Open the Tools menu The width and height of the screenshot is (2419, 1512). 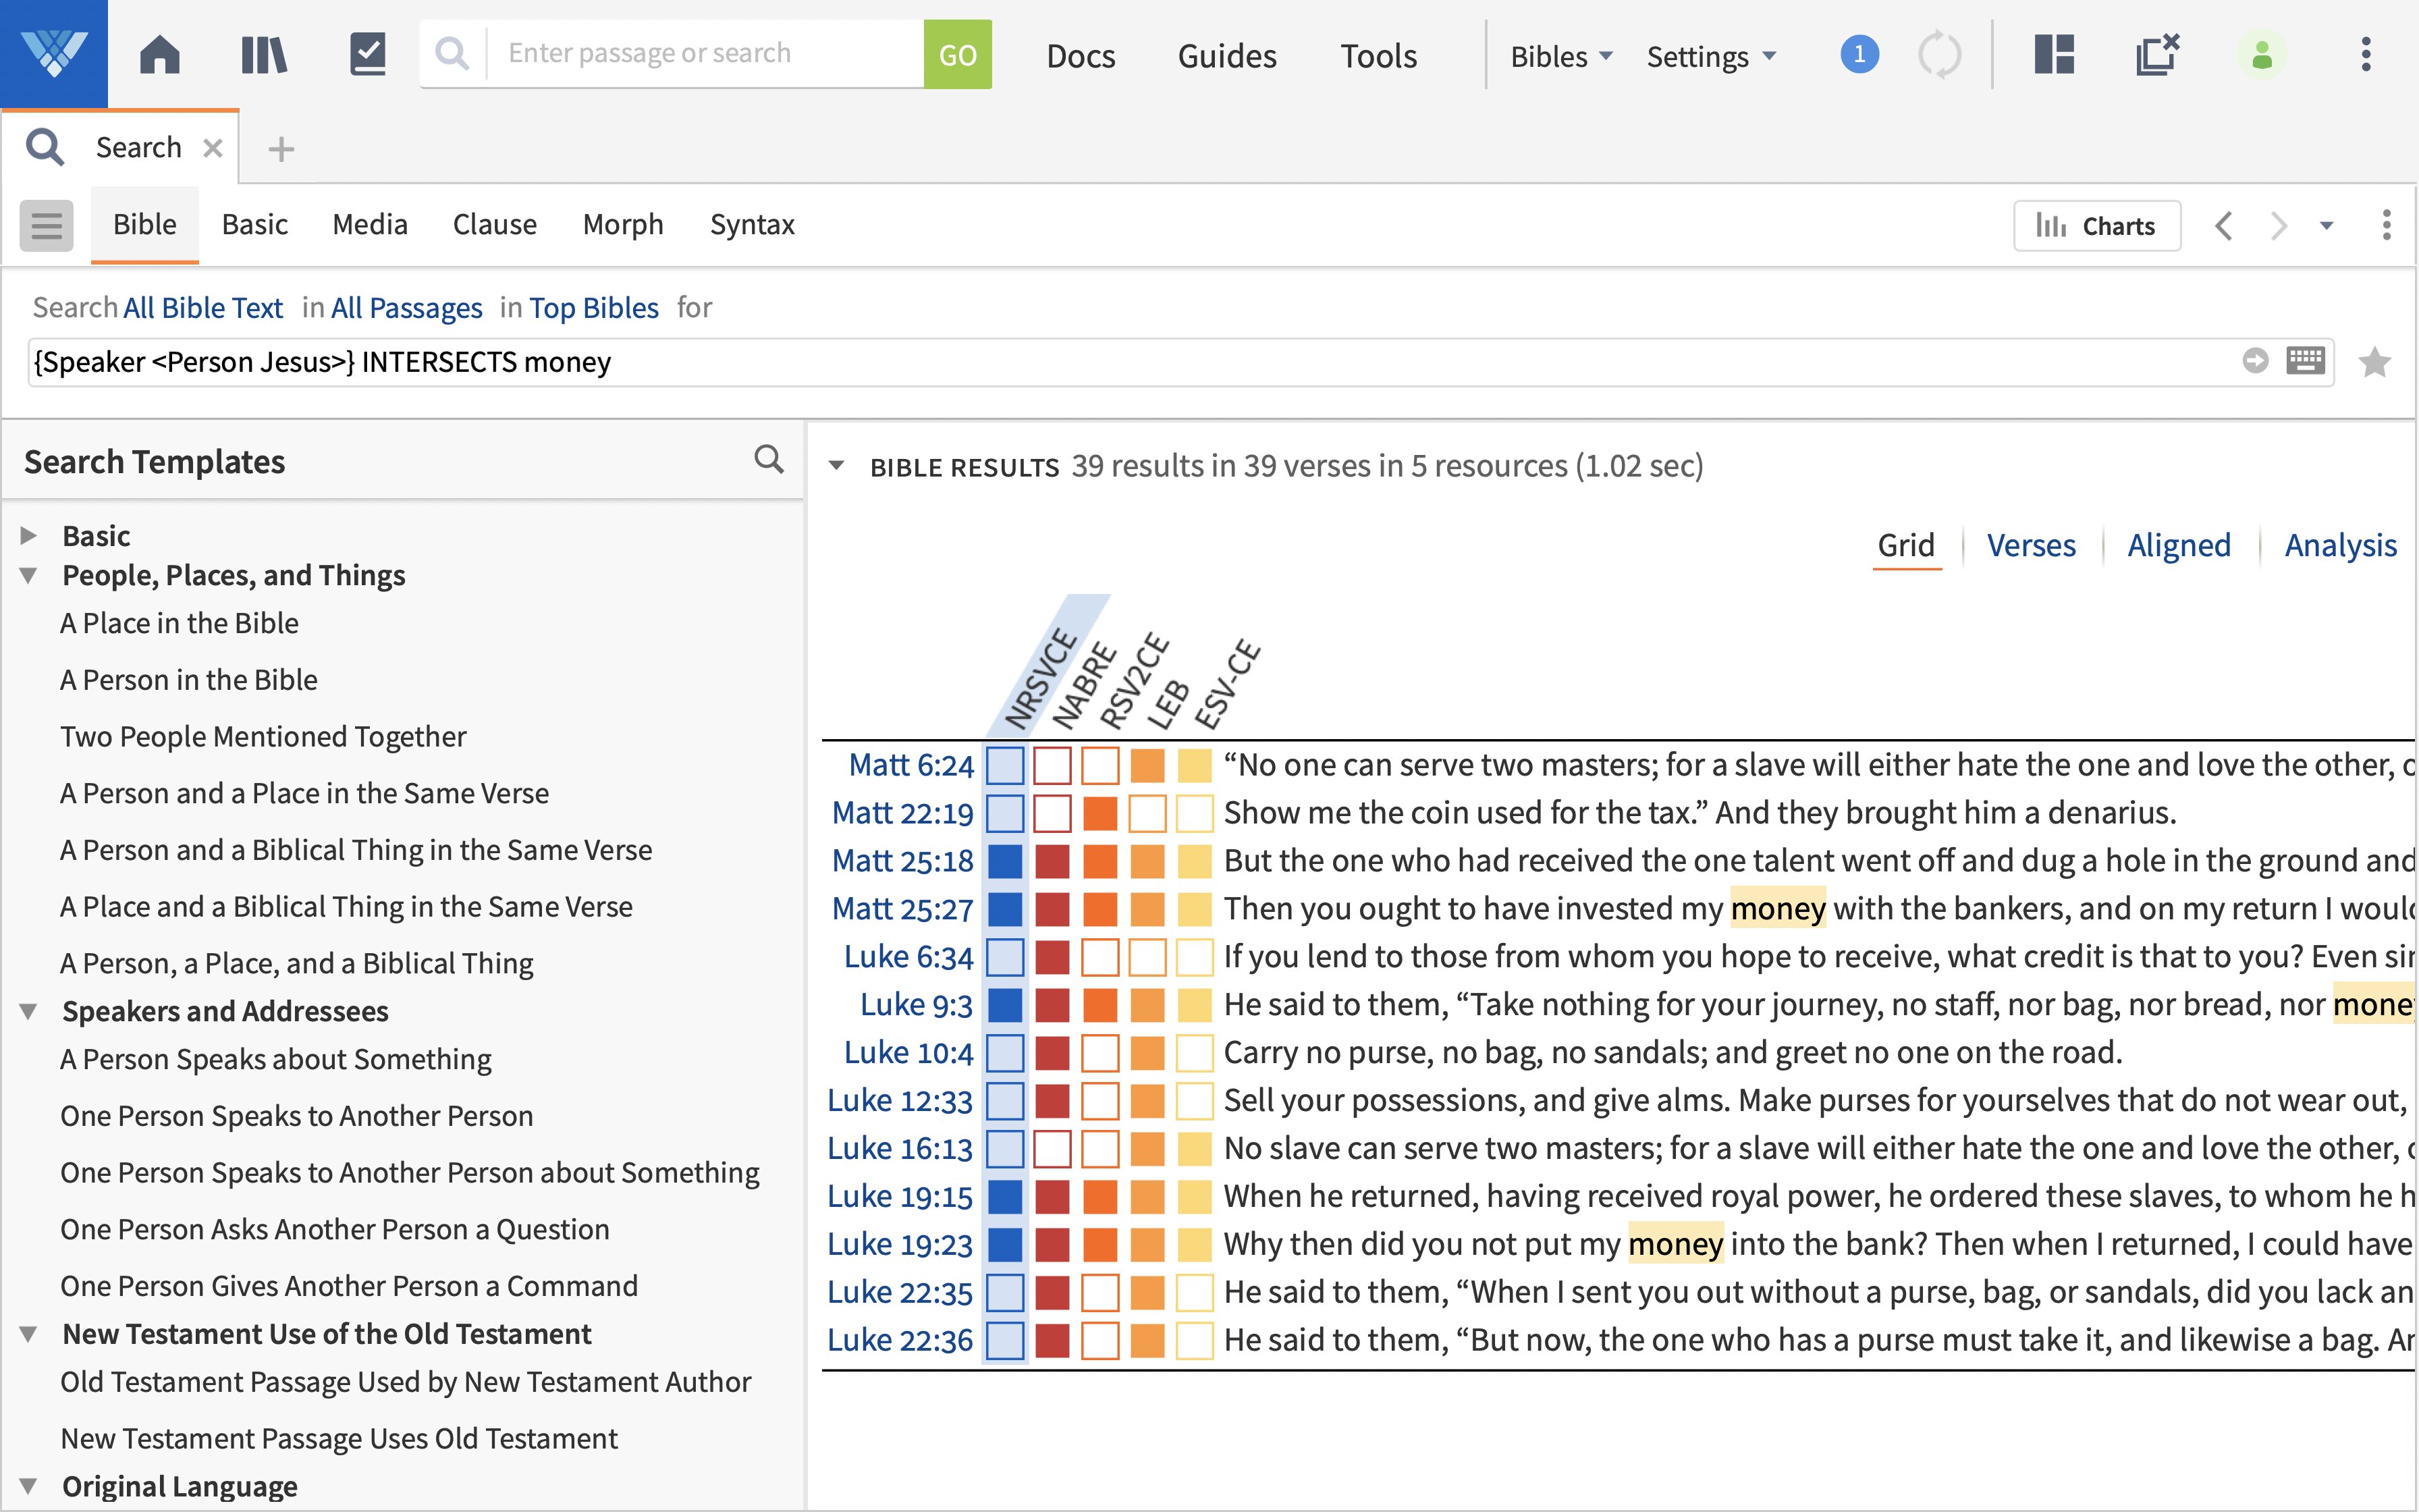tap(1378, 56)
